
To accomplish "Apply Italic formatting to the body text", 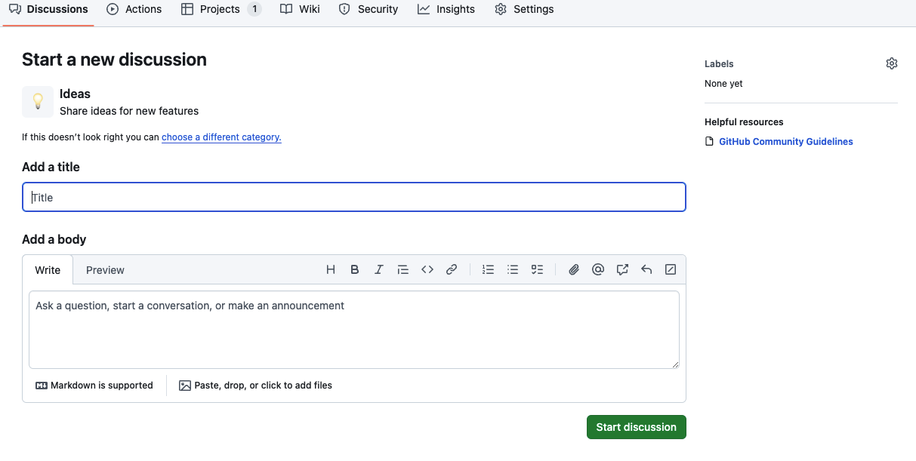I will tap(379, 269).
